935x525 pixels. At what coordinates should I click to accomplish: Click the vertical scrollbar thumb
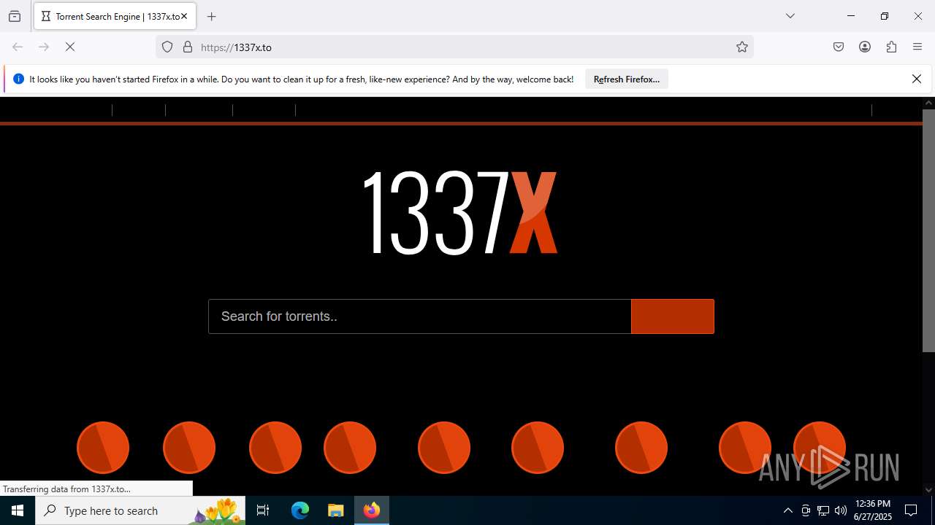928,230
